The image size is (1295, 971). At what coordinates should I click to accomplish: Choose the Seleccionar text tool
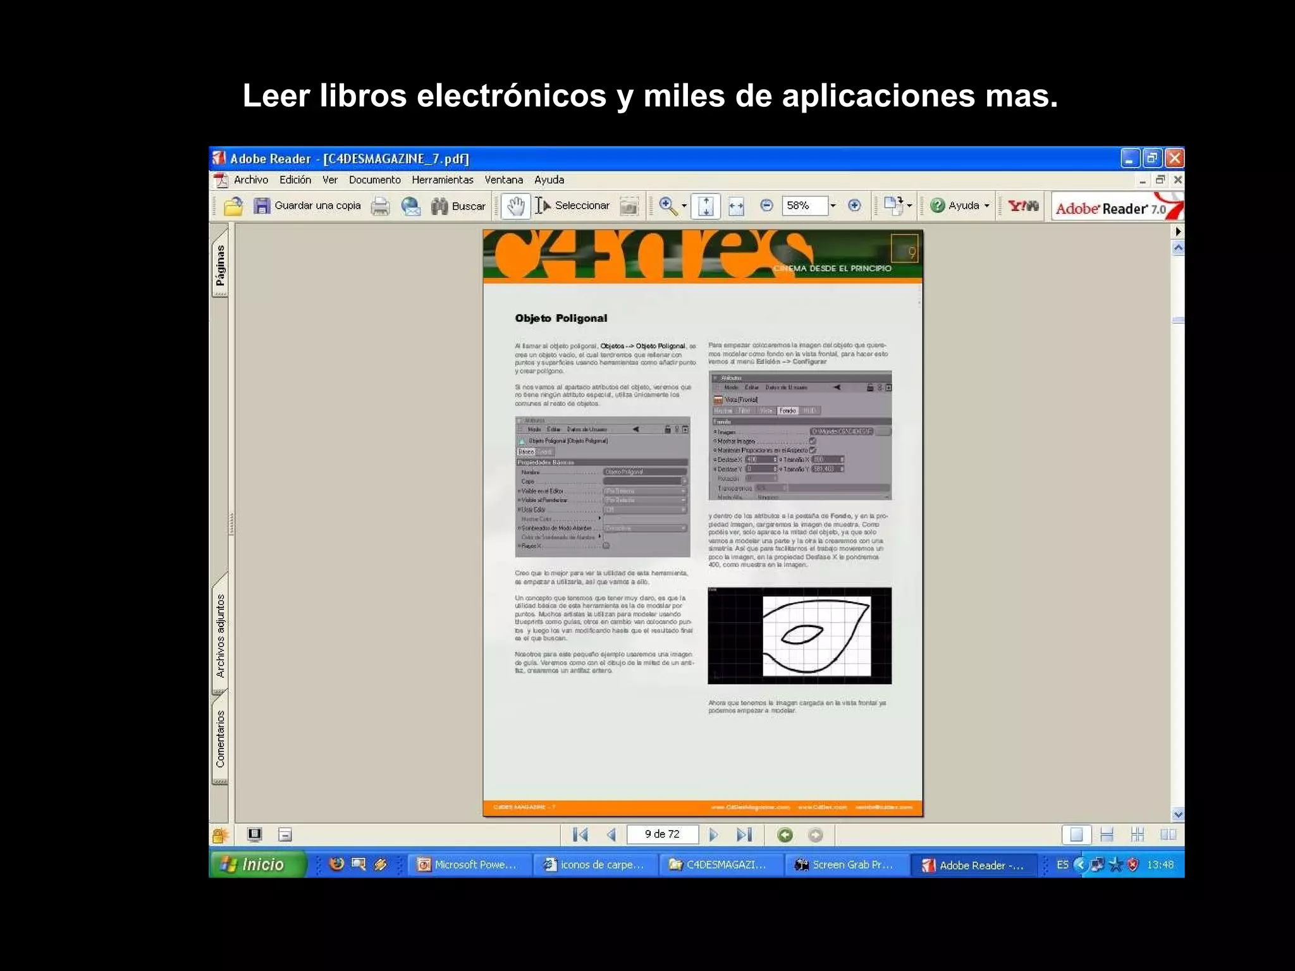coord(572,205)
